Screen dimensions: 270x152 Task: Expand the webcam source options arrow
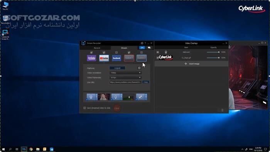[96, 97]
